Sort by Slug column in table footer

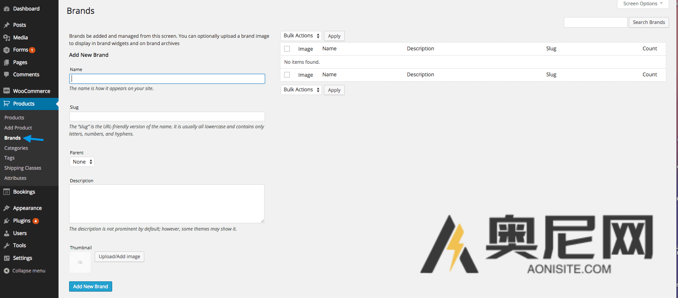pyautogui.click(x=551, y=75)
